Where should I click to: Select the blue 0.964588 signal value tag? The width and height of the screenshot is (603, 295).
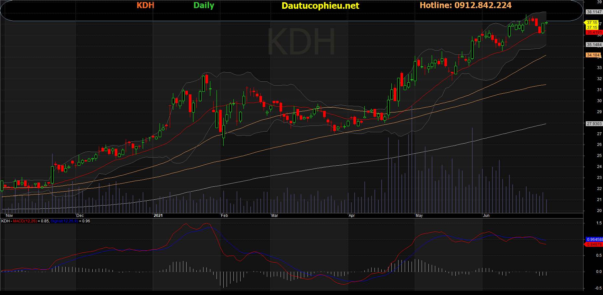[594, 240]
